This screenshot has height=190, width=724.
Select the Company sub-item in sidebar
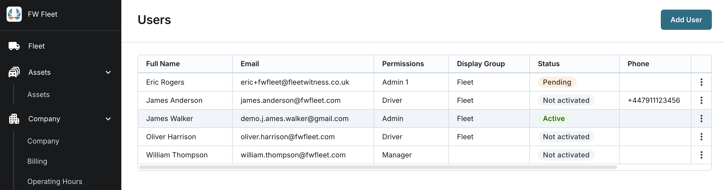43,141
